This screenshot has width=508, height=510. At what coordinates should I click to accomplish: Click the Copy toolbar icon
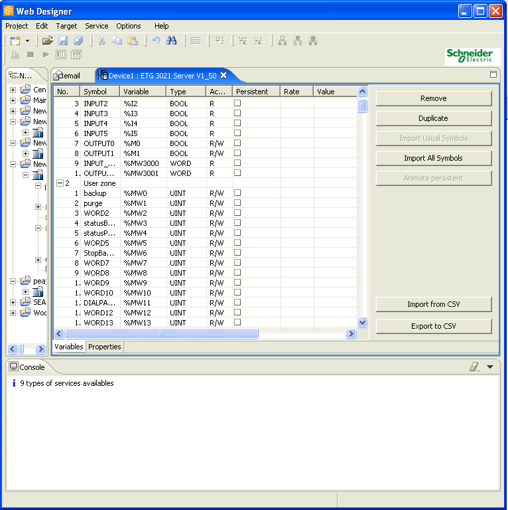pyautogui.click(x=117, y=41)
